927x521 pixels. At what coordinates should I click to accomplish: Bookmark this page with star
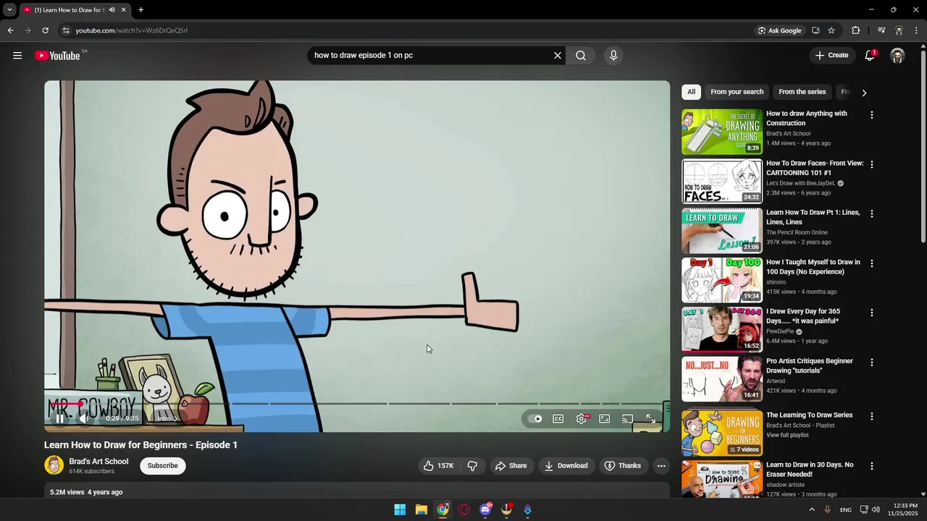coord(831,30)
